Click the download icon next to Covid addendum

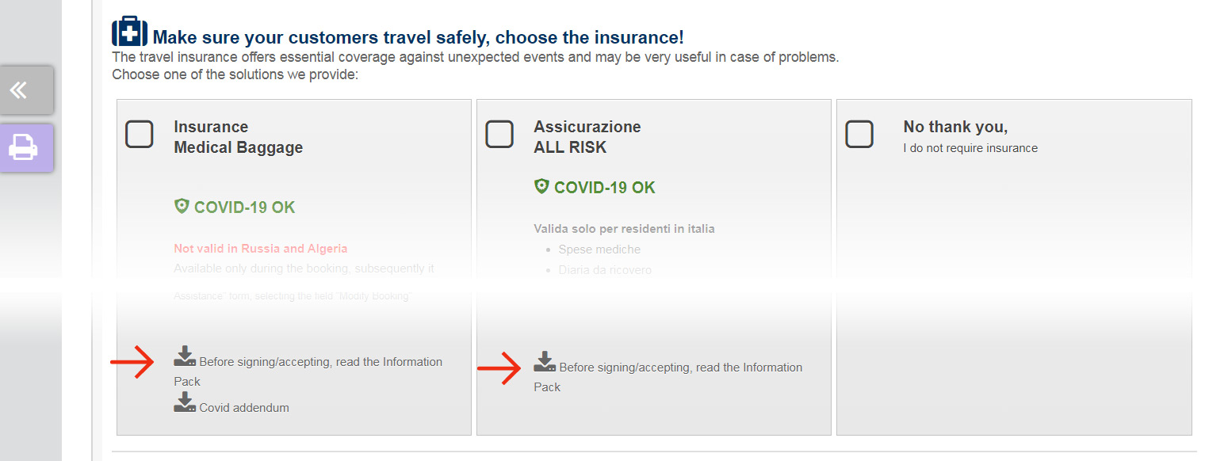pos(185,402)
